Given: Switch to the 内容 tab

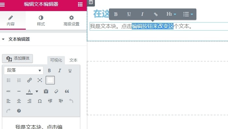Looking at the screenshot, I should 11,21.
